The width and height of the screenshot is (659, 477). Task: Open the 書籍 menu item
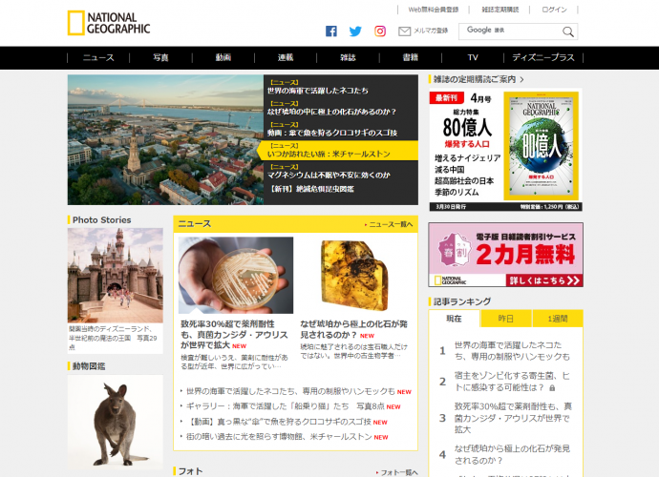410,57
